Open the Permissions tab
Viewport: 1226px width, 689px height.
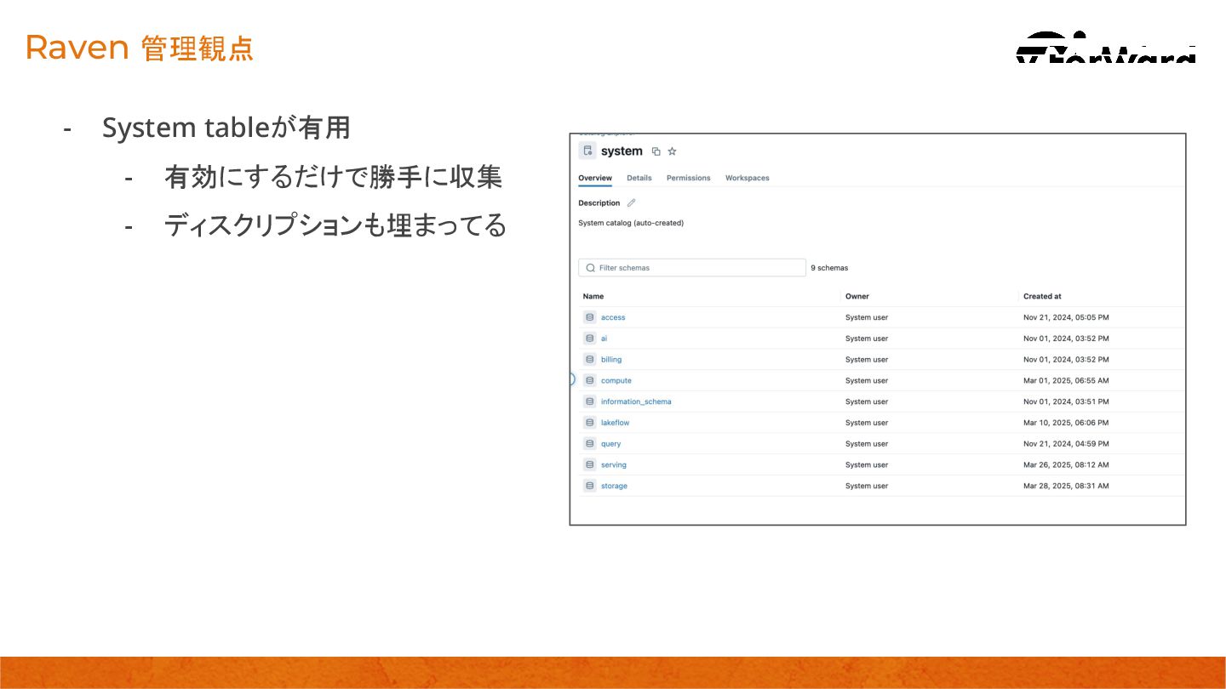pos(689,178)
